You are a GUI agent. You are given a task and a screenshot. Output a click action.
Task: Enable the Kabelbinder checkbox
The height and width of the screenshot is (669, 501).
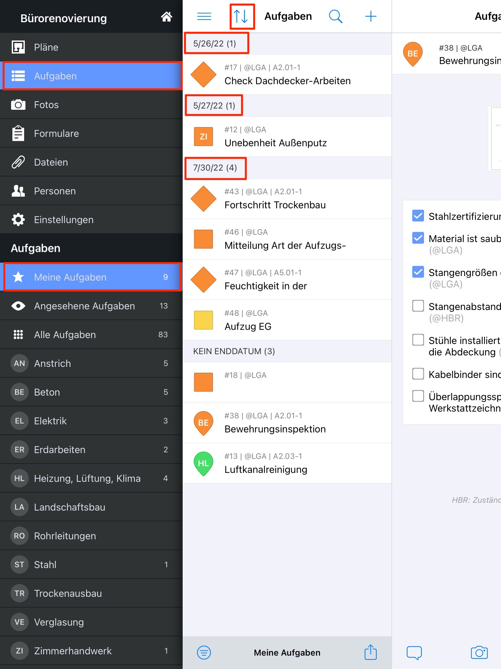(418, 374)
